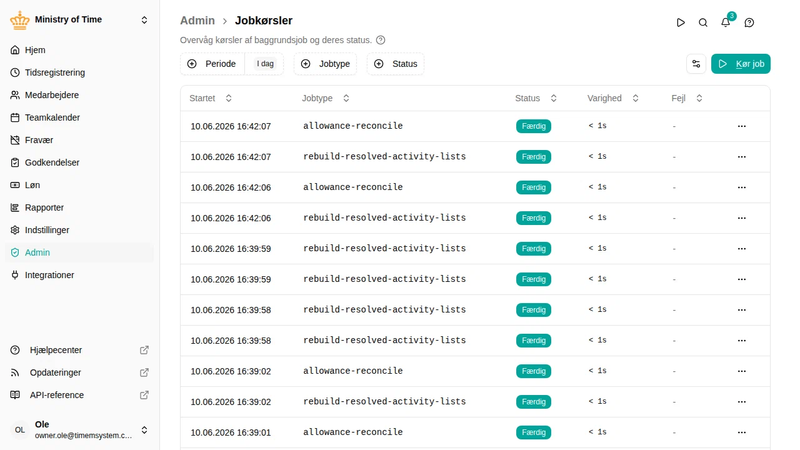This screenshot has height=450, width=800.
Task: Open the Jobtype filter dropdown
Action: point(325,64)
